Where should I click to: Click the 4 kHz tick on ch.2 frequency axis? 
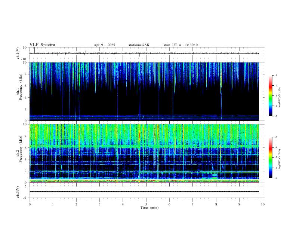pyautogui.click(x=26, y=159)
